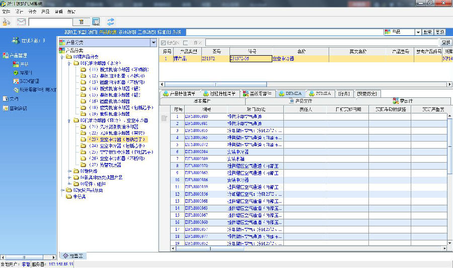
Task: Open the 产品 search type dropdown
Action: (x=418, y=32)
